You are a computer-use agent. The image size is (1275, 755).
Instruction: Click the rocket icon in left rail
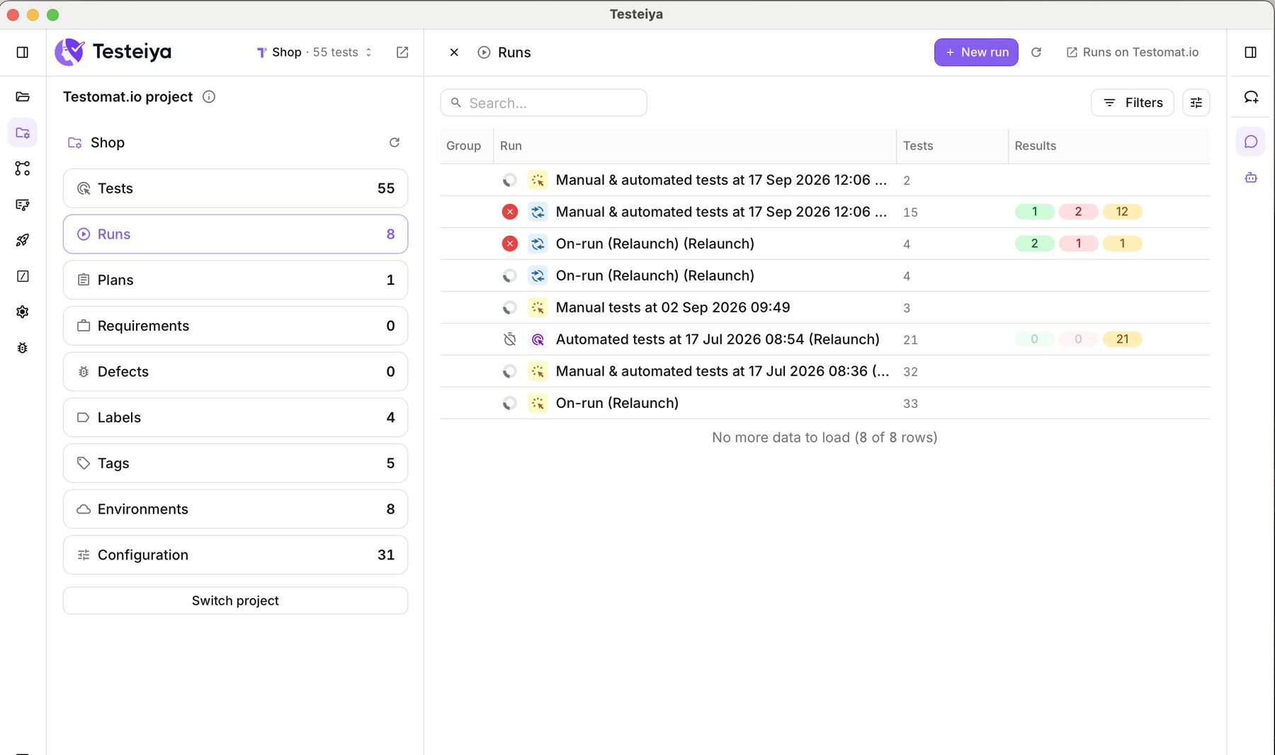tap(23, 240)
